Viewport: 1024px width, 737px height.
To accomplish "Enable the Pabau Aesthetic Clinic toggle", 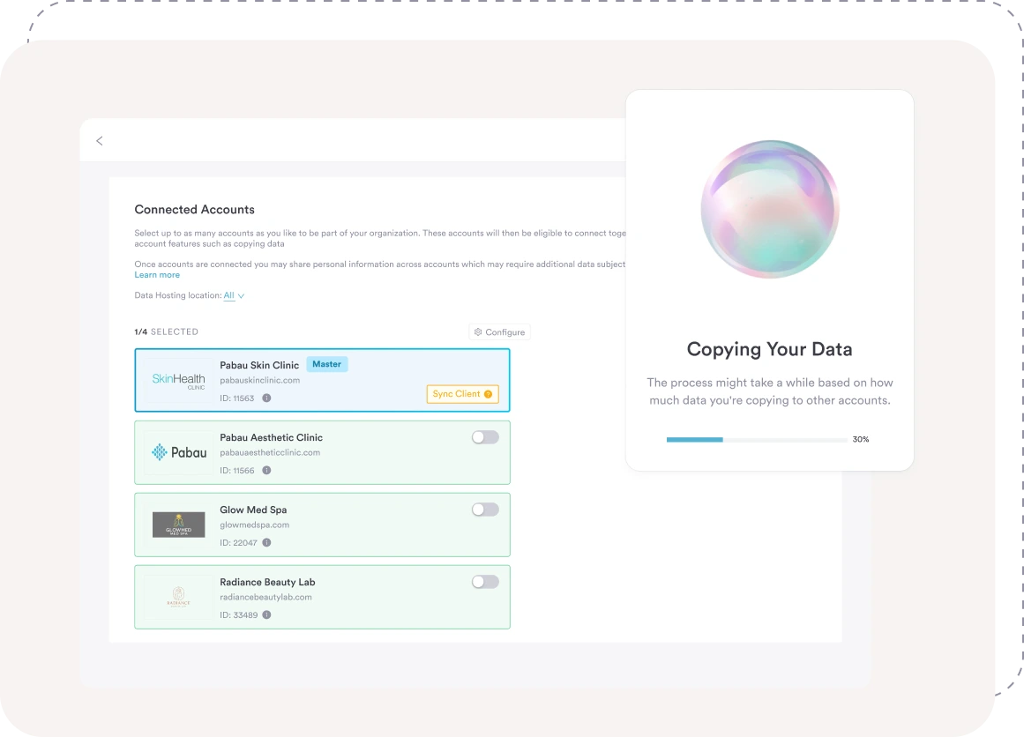I will (484, 437).
